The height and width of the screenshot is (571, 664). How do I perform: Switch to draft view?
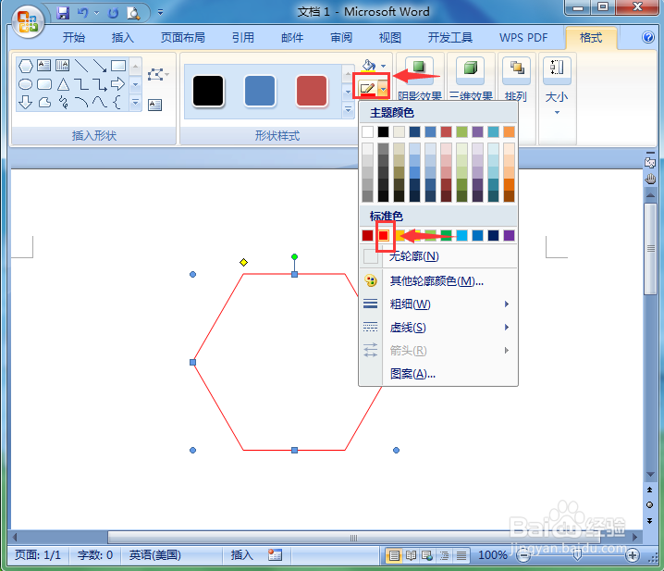coord(461,555)
